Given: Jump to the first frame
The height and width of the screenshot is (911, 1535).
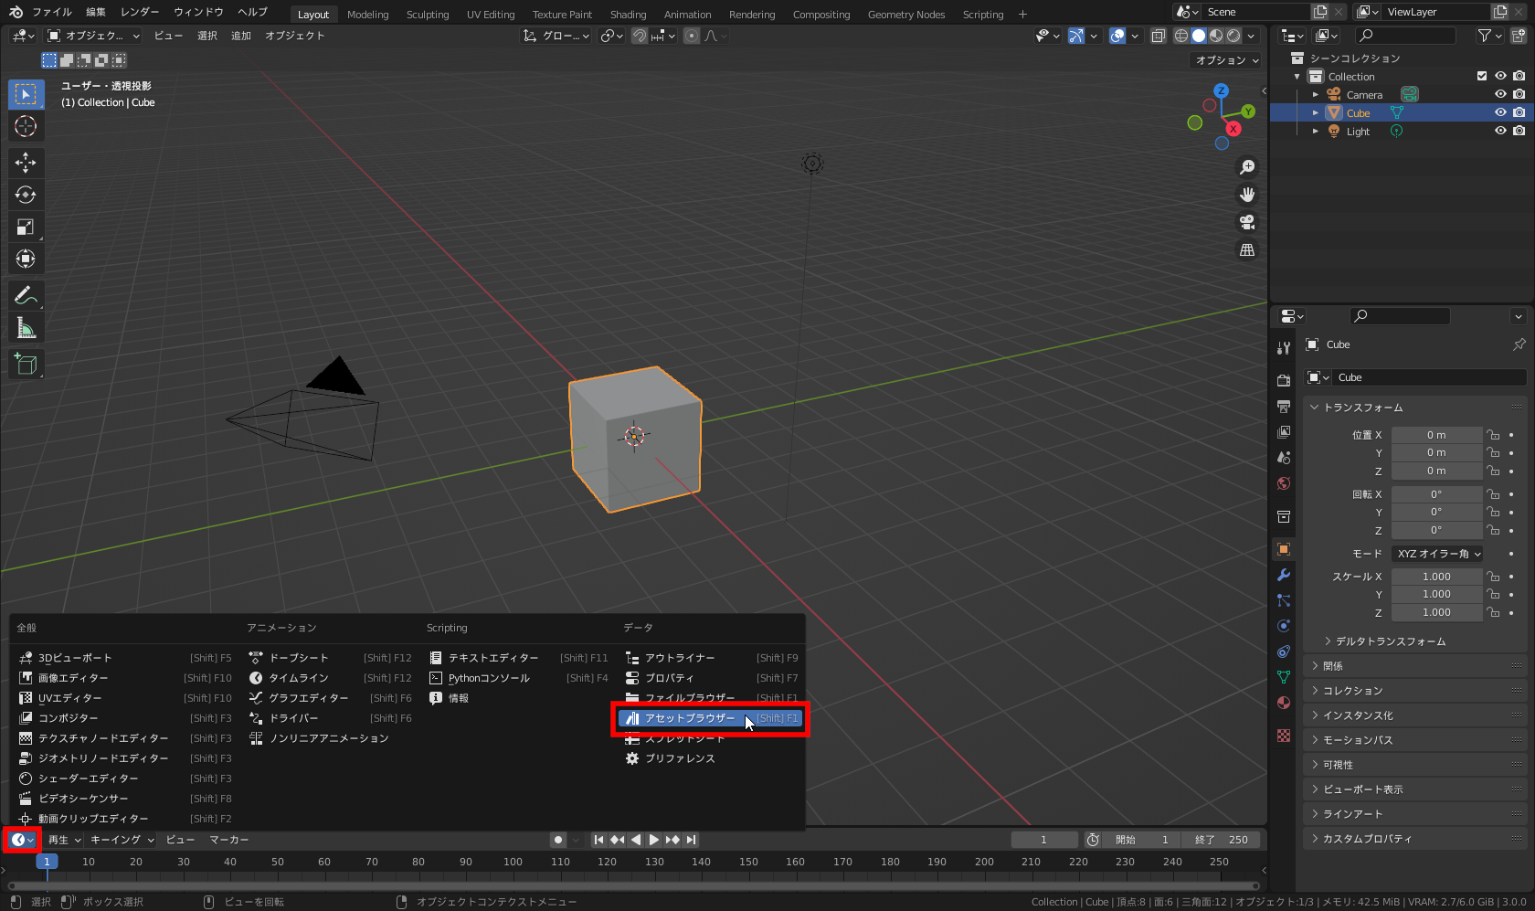Looking at the screenshot, I should (x=598, y=840).
